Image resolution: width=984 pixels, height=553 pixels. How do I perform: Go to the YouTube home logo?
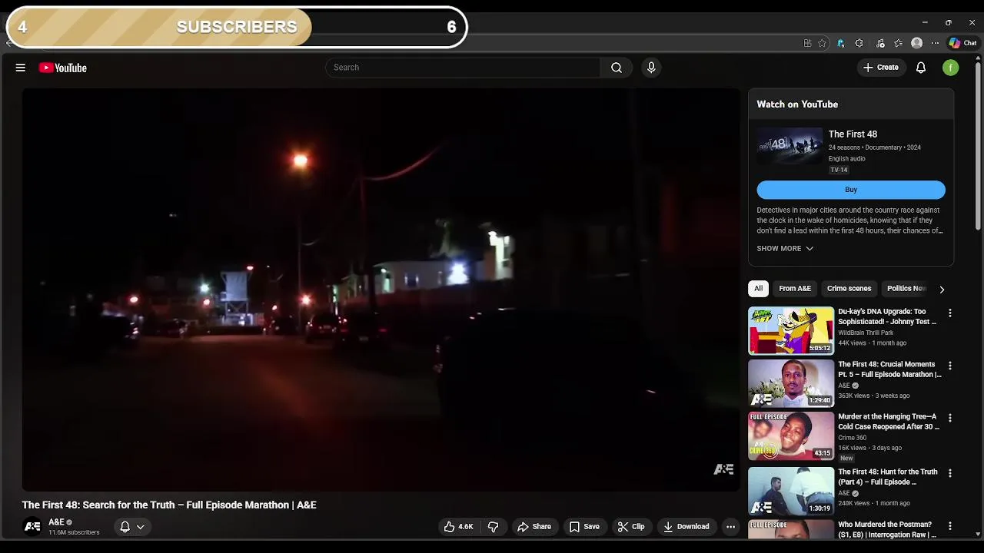click(62, 68)
